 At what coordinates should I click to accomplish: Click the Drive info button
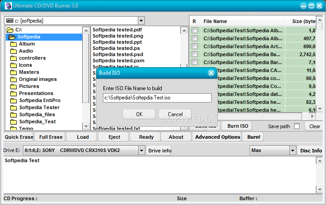pyautogui.click(x=159, y=151)
